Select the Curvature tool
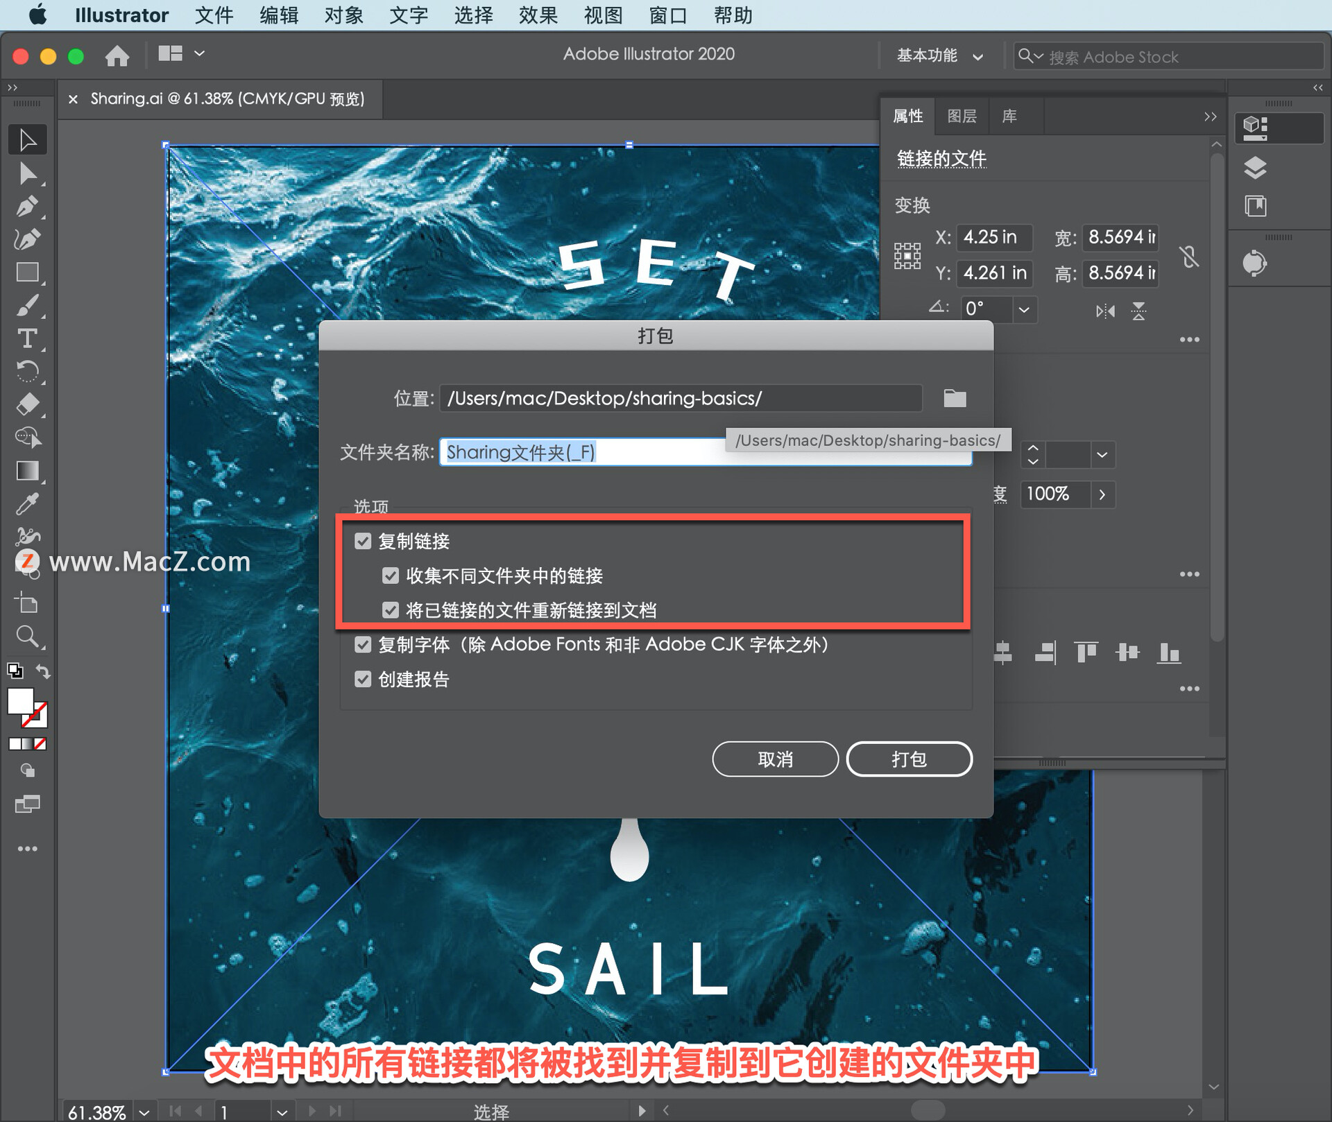The height and width of the screenshot is (1122, 1332). [x=28, y=239]
